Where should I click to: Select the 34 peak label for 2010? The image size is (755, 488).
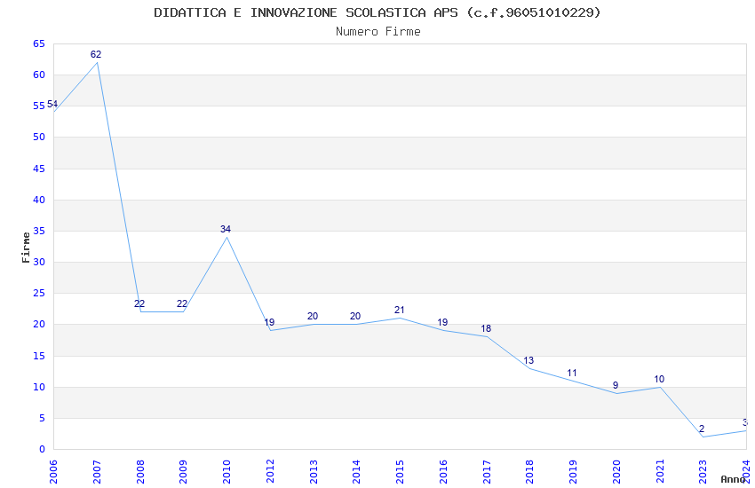pyautogui.click(x=226, y=229)
